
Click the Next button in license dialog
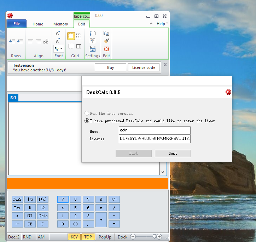click(173, 153)
